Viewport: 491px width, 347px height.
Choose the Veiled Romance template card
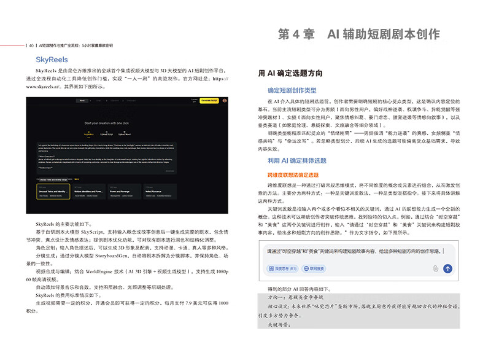(160, 193)
